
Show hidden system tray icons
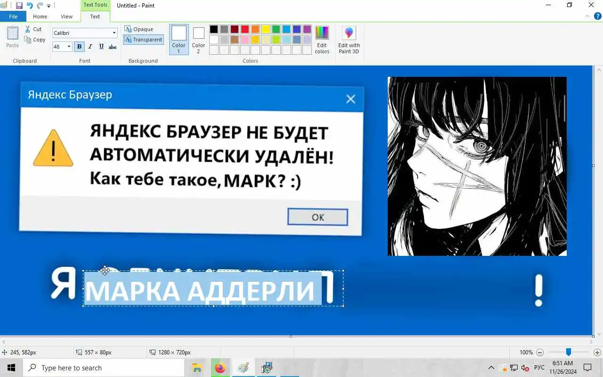pyautogui.click(x=491, y=368)
